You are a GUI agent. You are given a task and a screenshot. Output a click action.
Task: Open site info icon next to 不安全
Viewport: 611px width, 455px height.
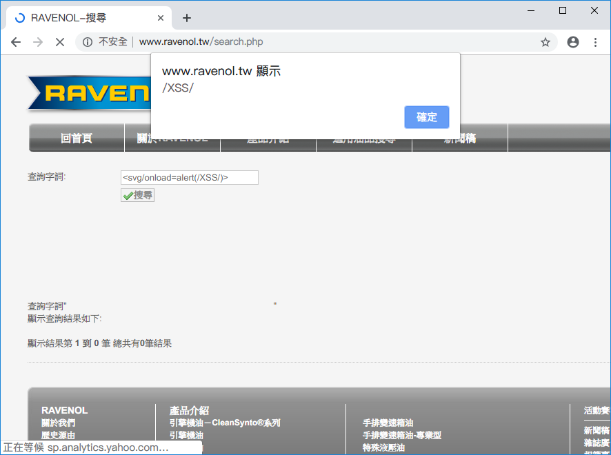[88, 41]
